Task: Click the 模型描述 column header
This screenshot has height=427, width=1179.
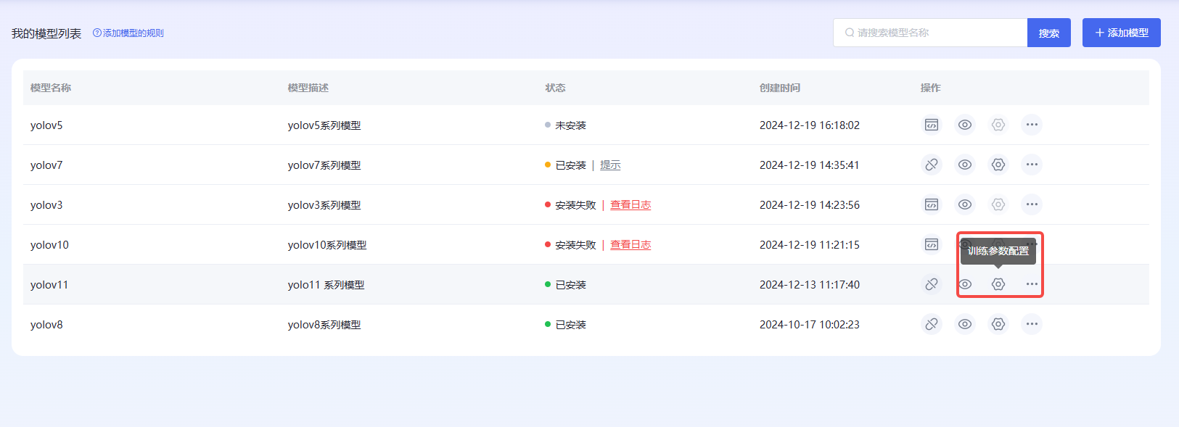Action: click(x=308, y=88)
